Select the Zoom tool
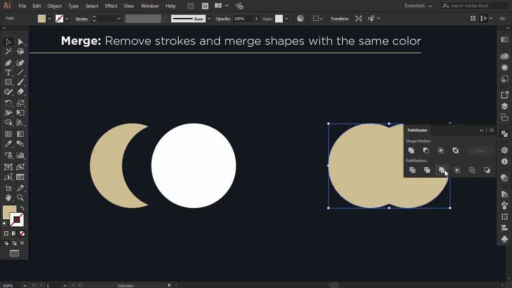This screenshot has width=512, height=288. [x=20, y=198]
